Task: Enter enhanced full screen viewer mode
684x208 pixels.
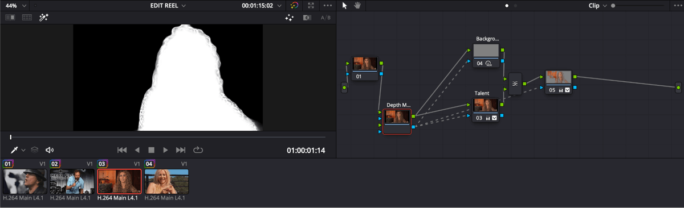Action: pyautogui.click(x=311, y=5)
